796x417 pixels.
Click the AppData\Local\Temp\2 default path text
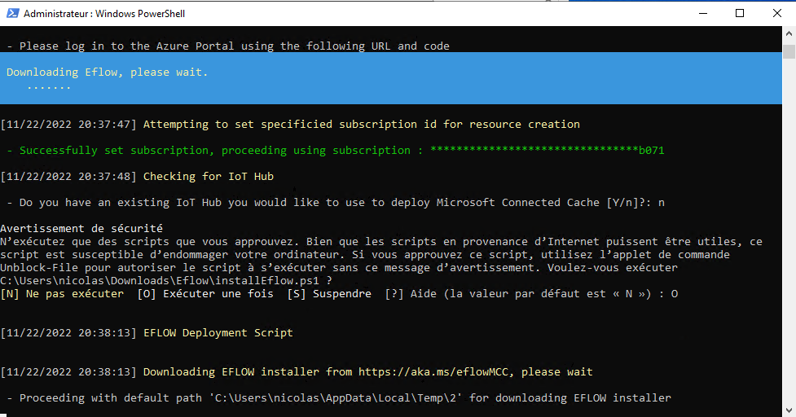point(336,398)
